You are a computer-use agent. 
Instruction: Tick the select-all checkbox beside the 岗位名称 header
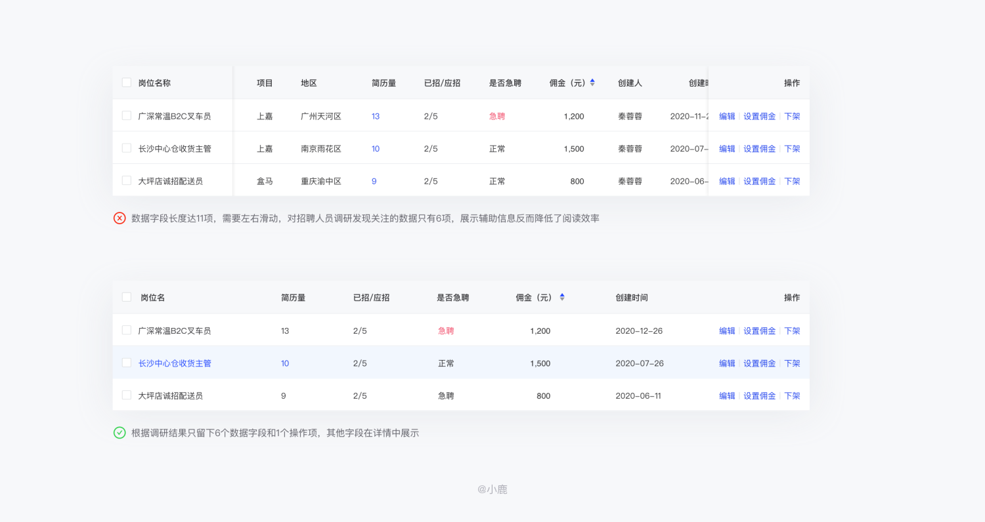coord(127,83)
